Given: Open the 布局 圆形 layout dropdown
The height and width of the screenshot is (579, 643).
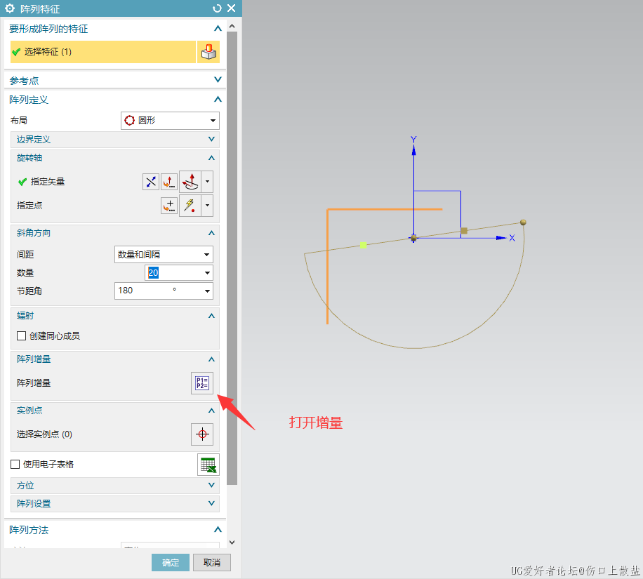Looking at the screenshot, I should tap(170, 121).
